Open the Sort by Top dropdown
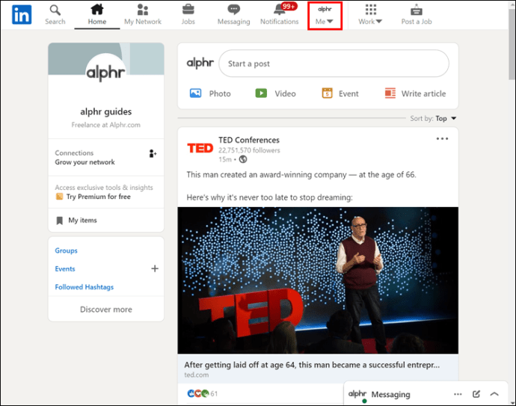Viewport: 516px width, 406px height. coord(433,118)
